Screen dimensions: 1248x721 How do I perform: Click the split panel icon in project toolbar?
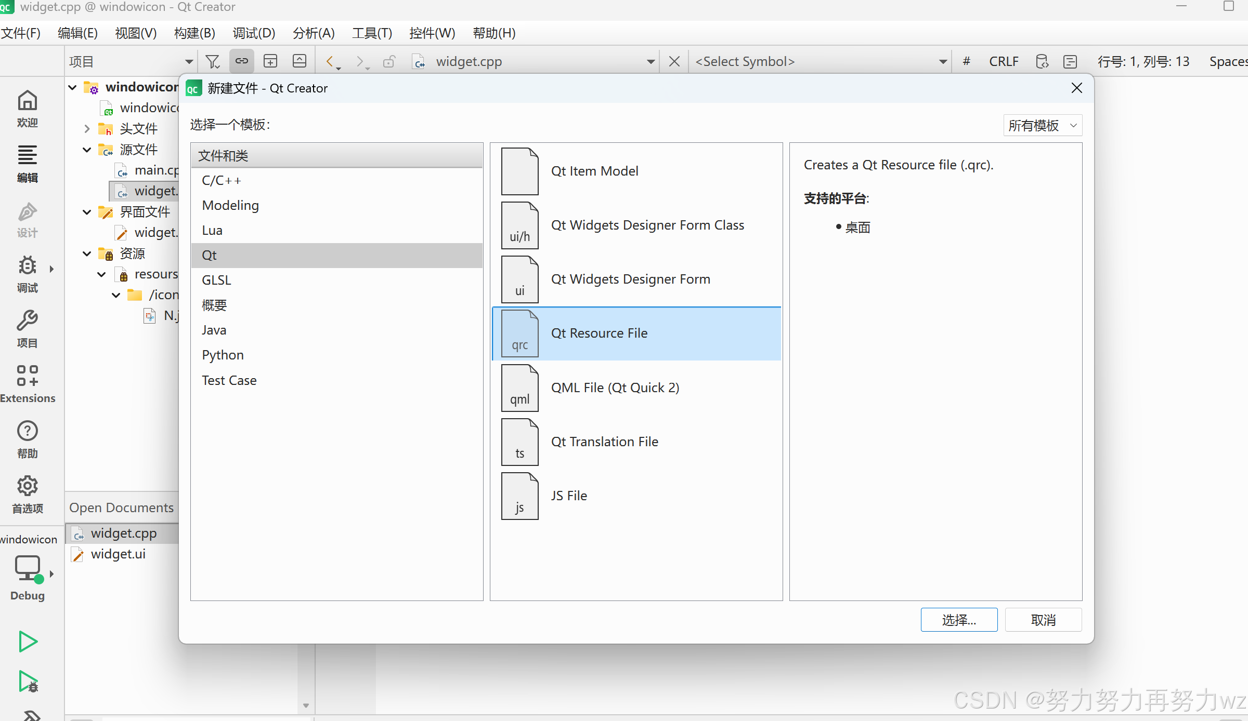click(270, 61)
